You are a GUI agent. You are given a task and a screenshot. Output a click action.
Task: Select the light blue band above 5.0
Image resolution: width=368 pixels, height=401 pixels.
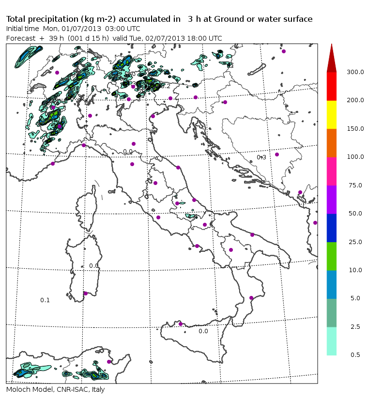331,285
